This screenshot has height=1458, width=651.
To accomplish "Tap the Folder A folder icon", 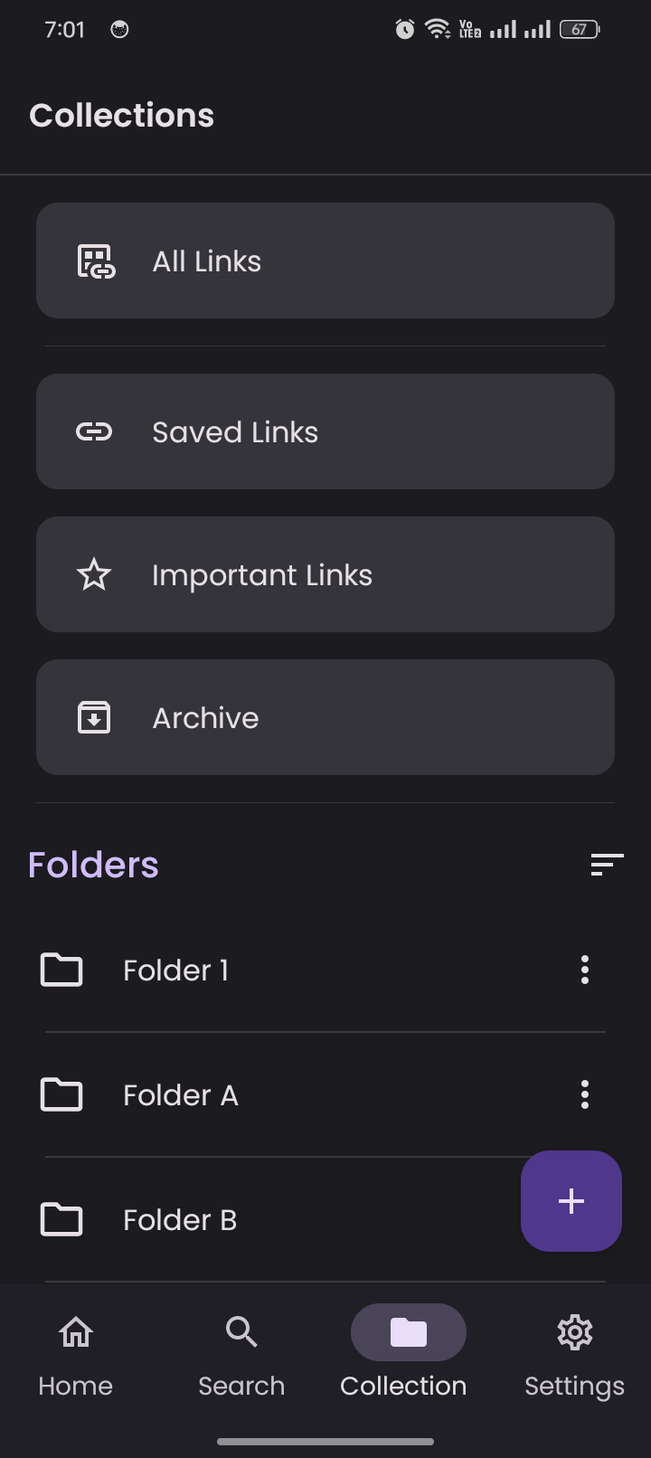I will 61,1094.
